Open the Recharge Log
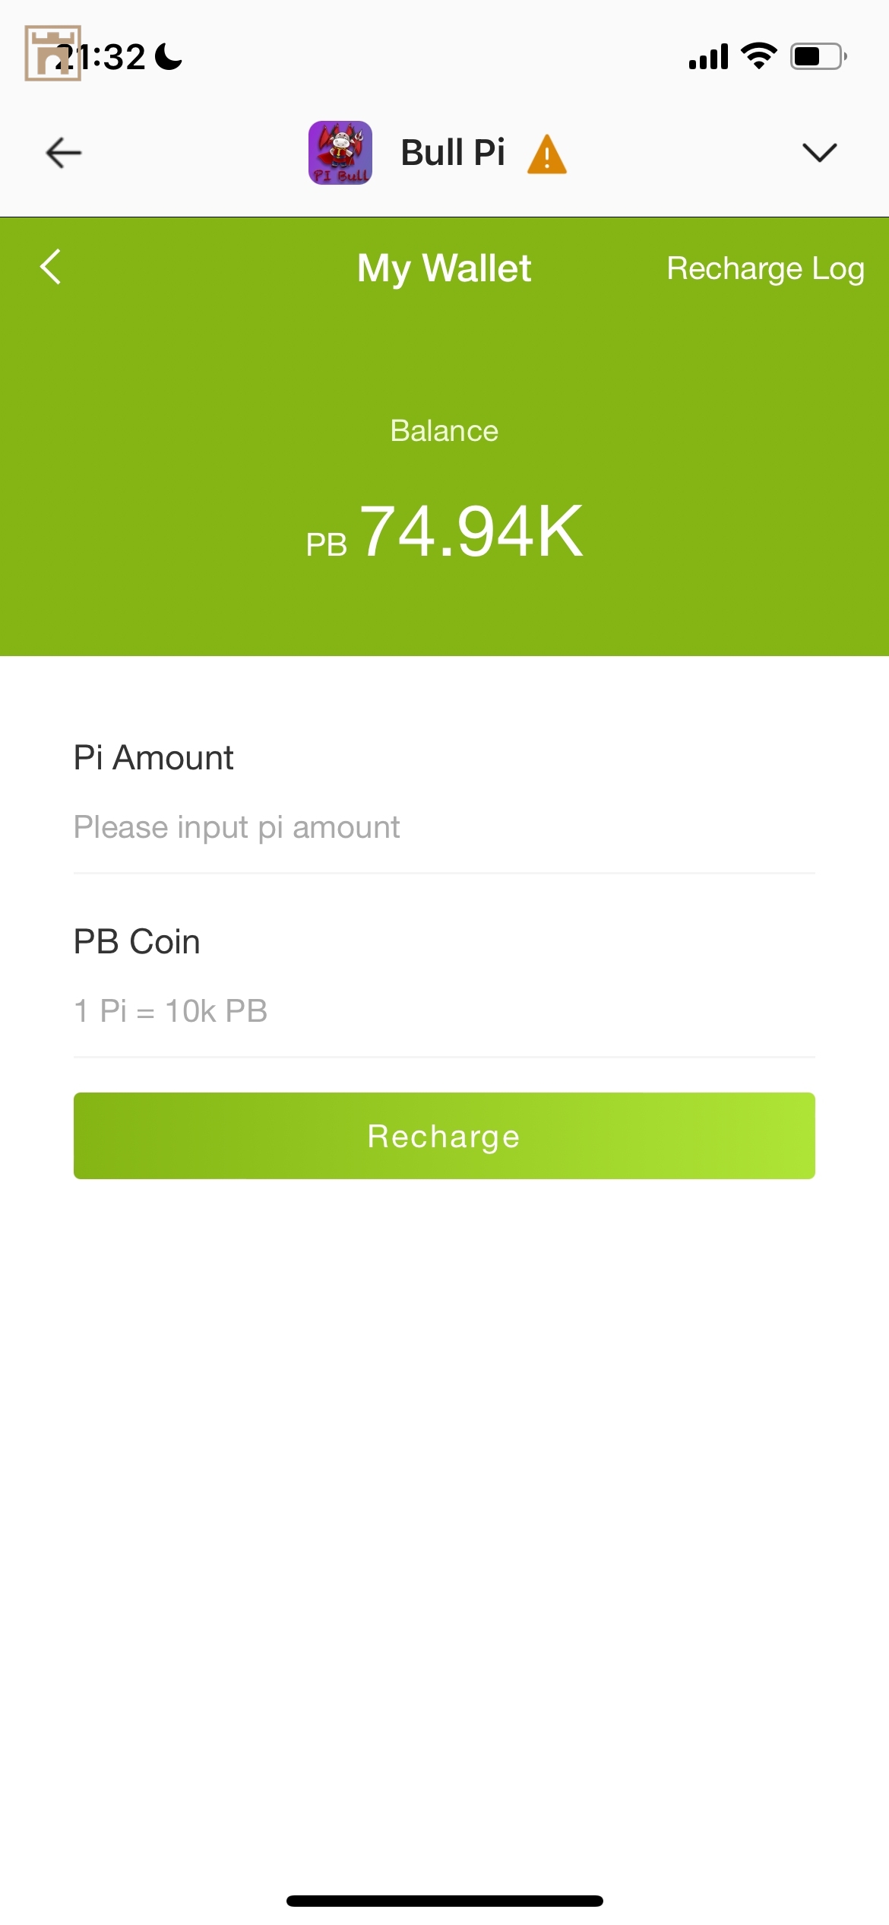 pyautogui.click(x=765, y=268)
